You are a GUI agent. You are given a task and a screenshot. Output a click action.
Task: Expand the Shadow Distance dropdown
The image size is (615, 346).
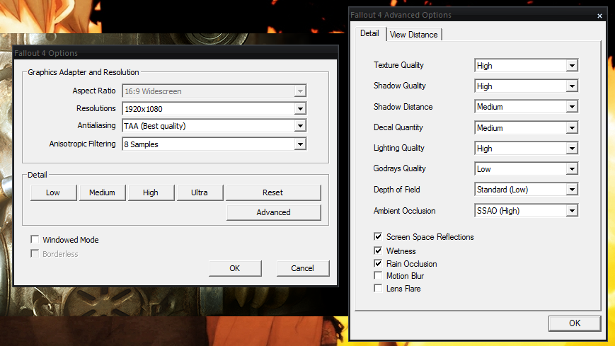coord(526,107)
